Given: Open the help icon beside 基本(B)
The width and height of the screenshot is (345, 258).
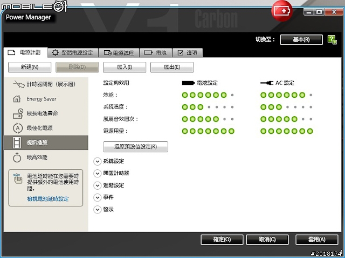Looking at the screenshot, I should [x=332, y=40].
